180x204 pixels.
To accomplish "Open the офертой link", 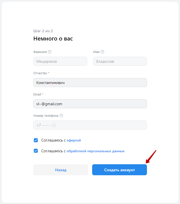I will [74, 140].
